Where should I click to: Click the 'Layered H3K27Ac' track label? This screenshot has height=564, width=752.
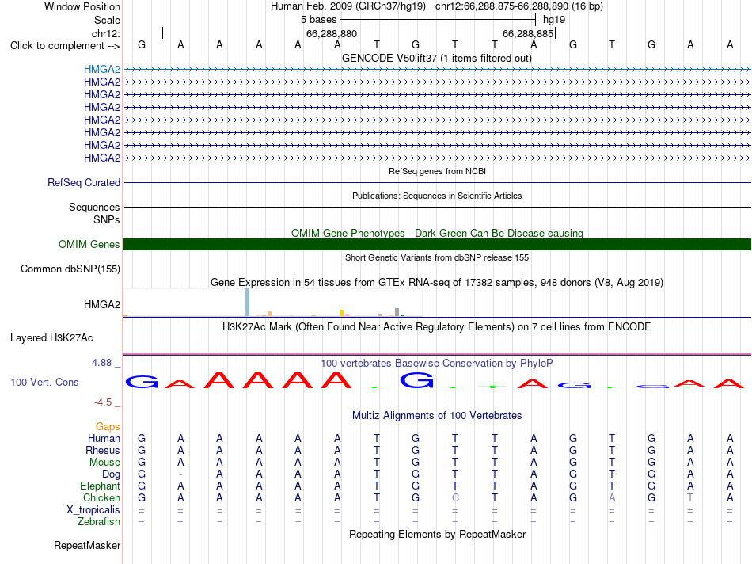[x=51, y=338]
